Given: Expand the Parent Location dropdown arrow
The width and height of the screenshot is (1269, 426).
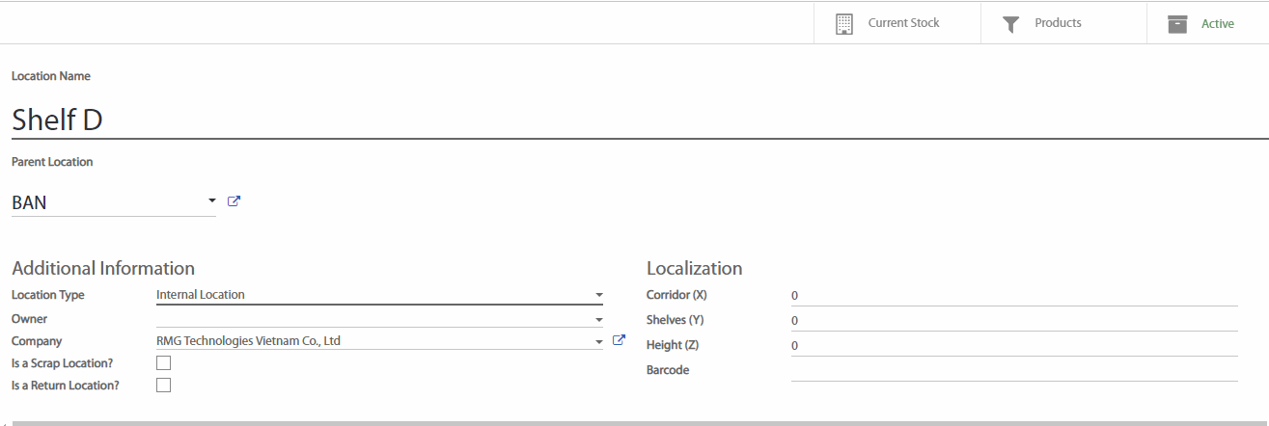Looking at the screenshot, I should (x=211, y=201).
